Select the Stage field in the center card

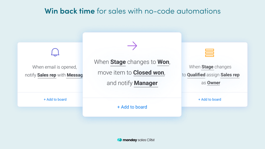coord(118,62)
